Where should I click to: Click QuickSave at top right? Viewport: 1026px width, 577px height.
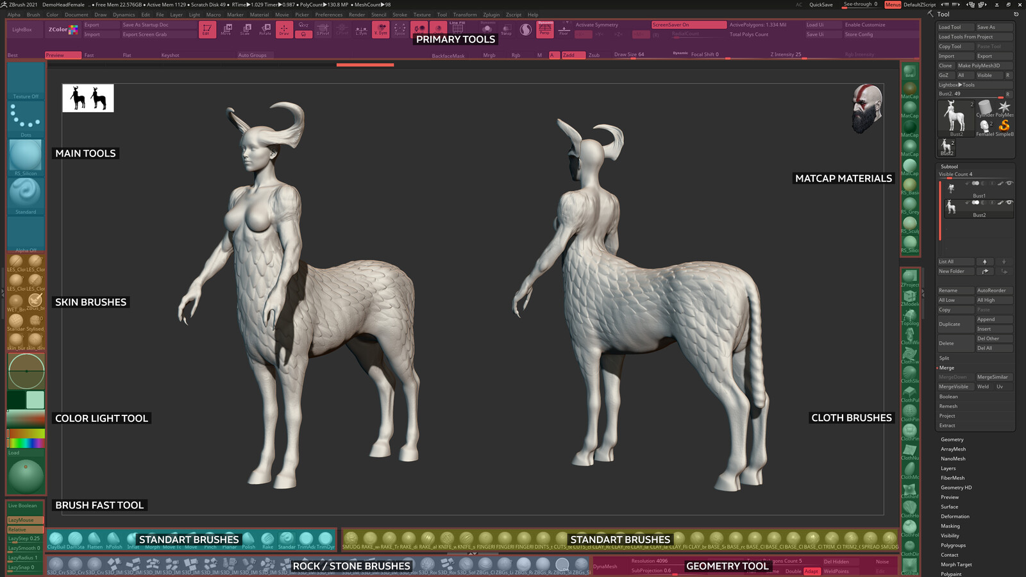click(821, 4)
